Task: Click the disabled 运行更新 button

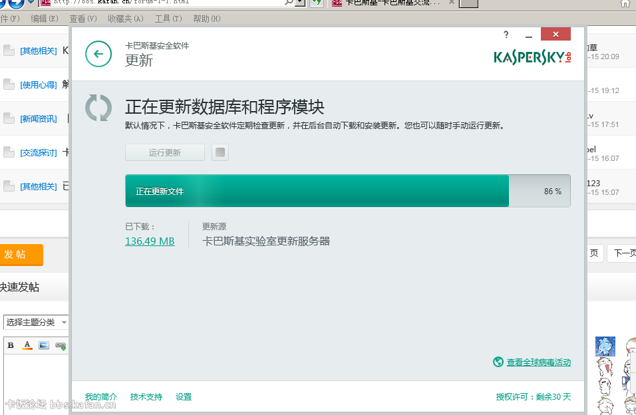Action: pyautogui.click(x=165, y=152)
